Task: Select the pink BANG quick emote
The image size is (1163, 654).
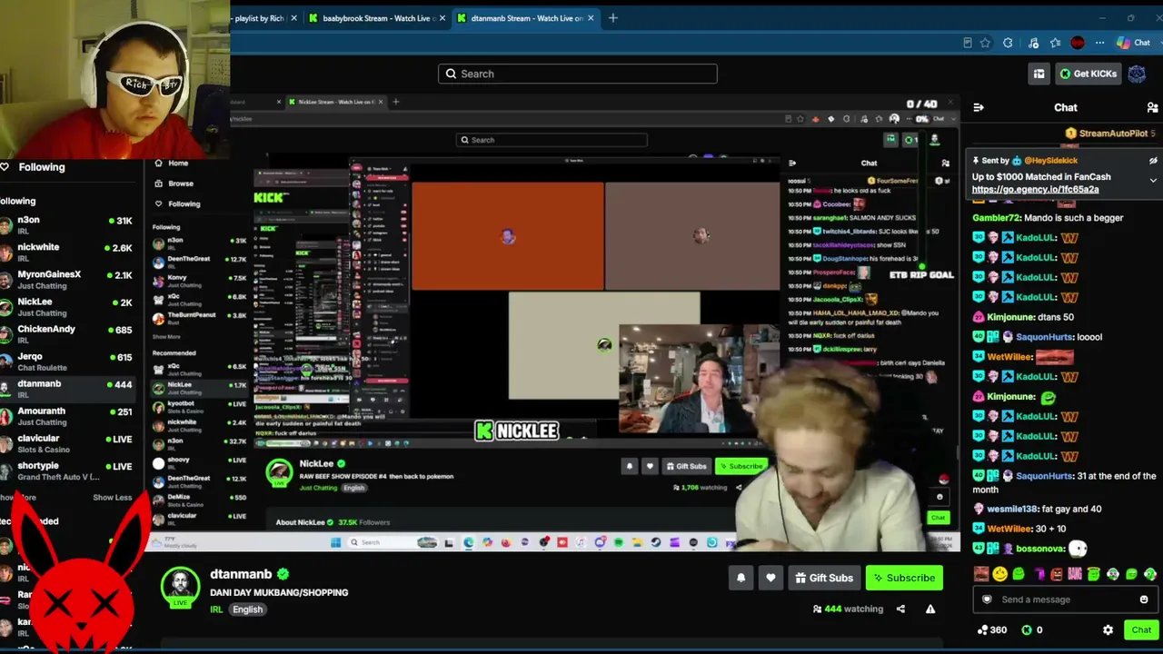Action: click(1075, 574)
